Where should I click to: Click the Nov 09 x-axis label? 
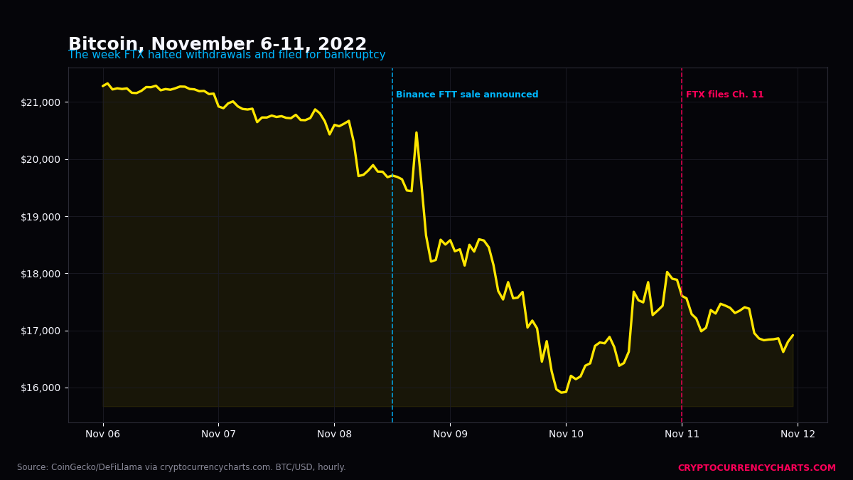pyautogui.click(x=450, y=434)
